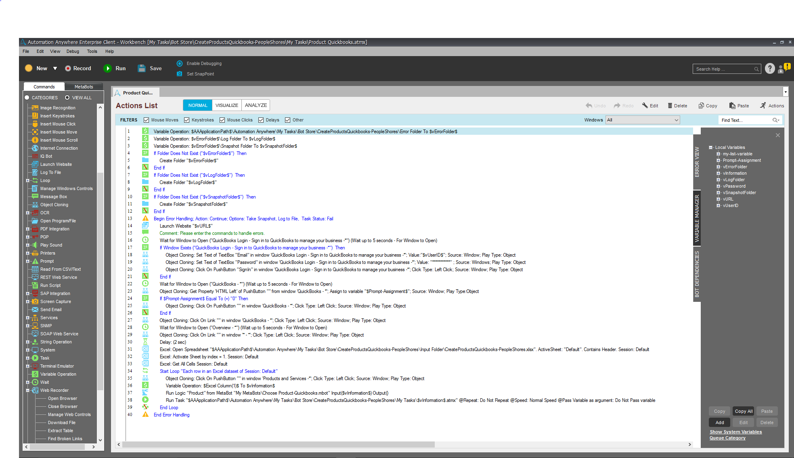Click the Show System Variables link
Viewport: 794px width, 458px height.
[x=735, y=432]
